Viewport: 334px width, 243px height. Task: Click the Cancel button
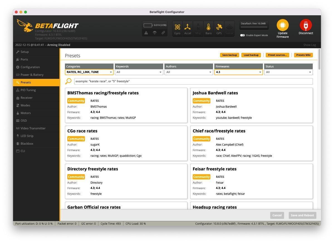277,215
